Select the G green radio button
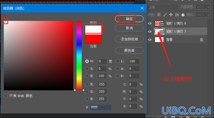This screenshot has height=118, width=214. (x=87, y=92)
